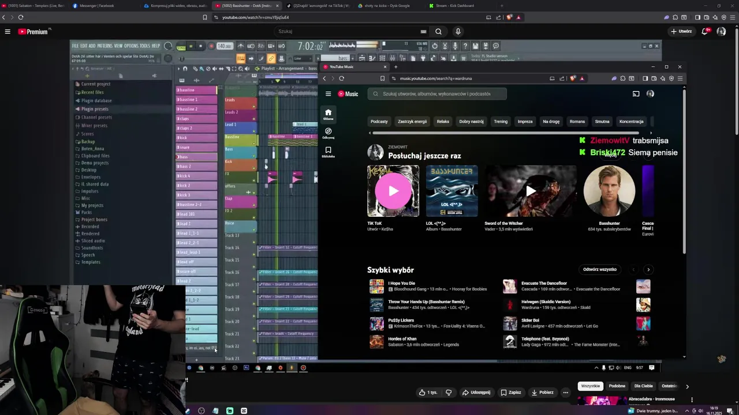The height and width of the screenshot is (415, 739).
Task: Click the FL Studio play button
Action: click(191, 46)
